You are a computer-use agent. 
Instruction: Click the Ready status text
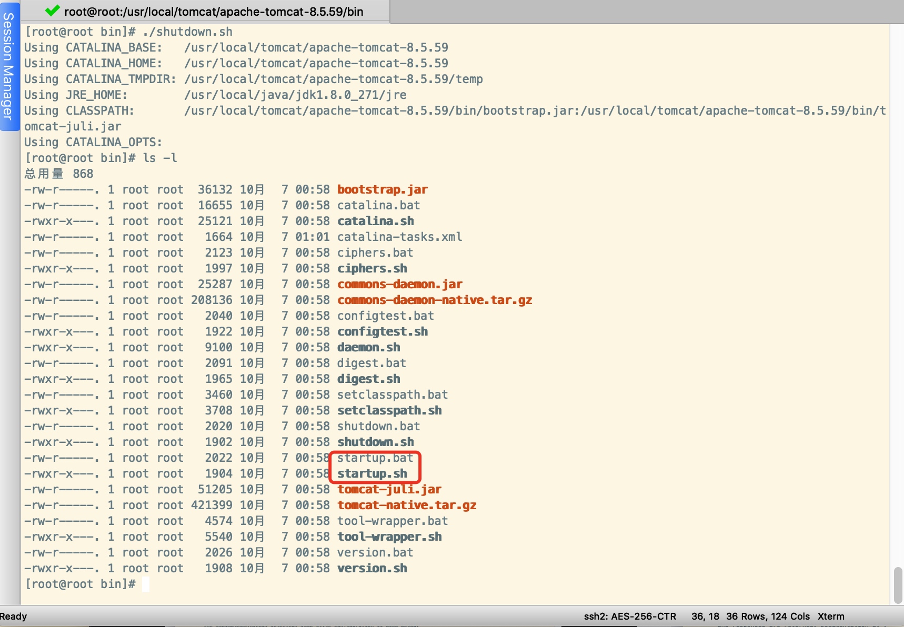pyautogui.click(x=14, y=616)
